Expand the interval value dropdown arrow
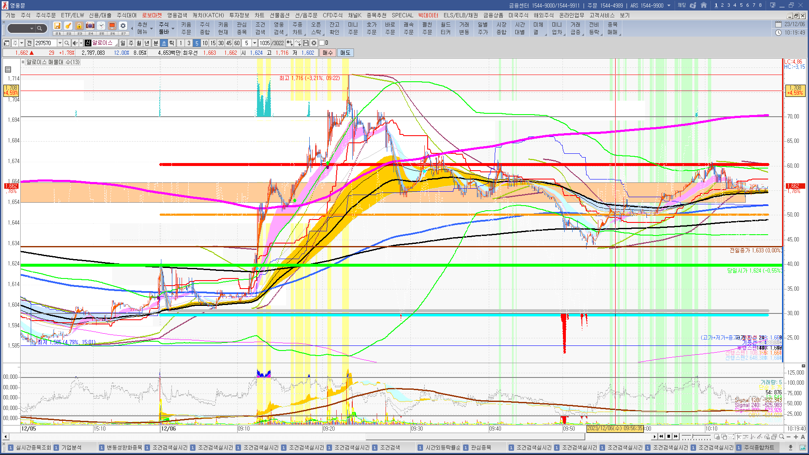The height and width of the screenshot is (455, 809). (x=254, y=43)
